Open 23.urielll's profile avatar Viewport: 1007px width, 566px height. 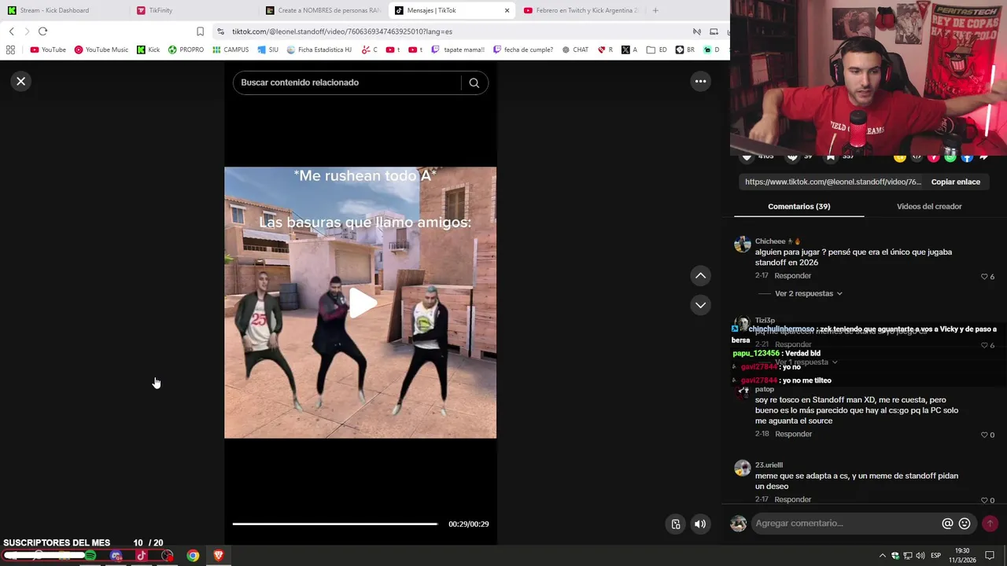(x=742, y=468)
